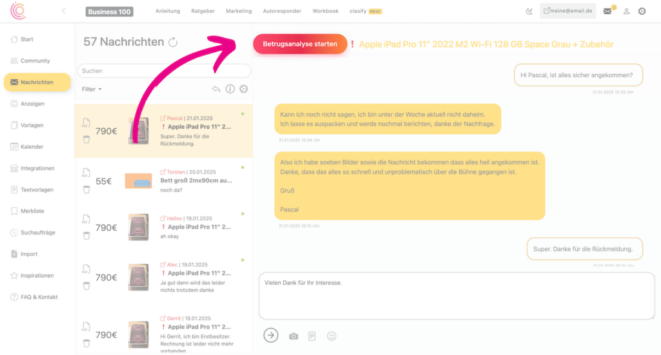Delete Helios' message with trash icon
The image size is (661, 355).
pos(86,236)
